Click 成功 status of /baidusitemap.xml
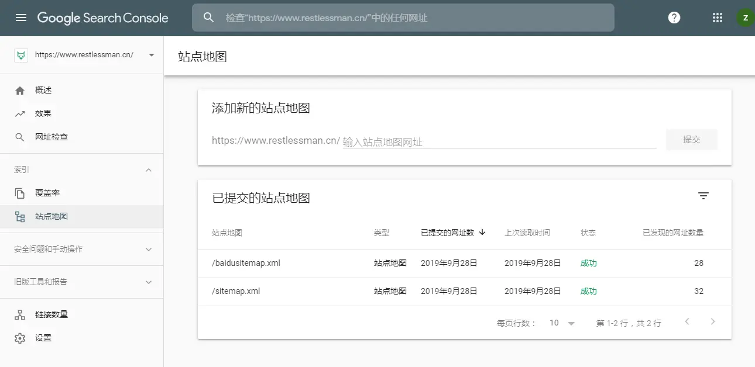The height and width of the screenshot is (367, 755). point(589,264)
